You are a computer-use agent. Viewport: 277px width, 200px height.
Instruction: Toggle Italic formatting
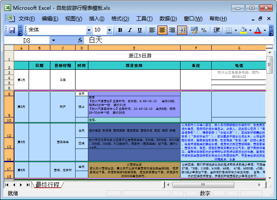[130, 30]
